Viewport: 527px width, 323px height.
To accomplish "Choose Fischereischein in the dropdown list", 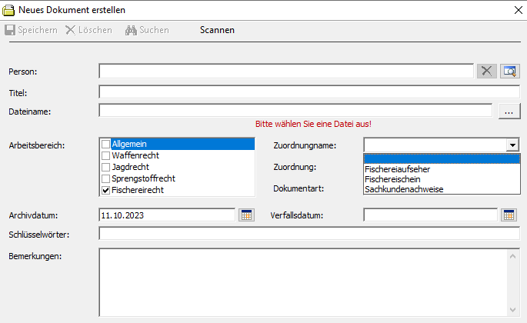I will click(392, 179).
